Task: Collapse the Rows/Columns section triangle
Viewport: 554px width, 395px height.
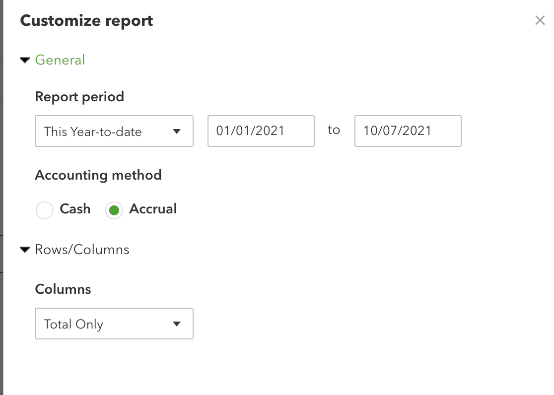Action: click(x=24, y=250)
